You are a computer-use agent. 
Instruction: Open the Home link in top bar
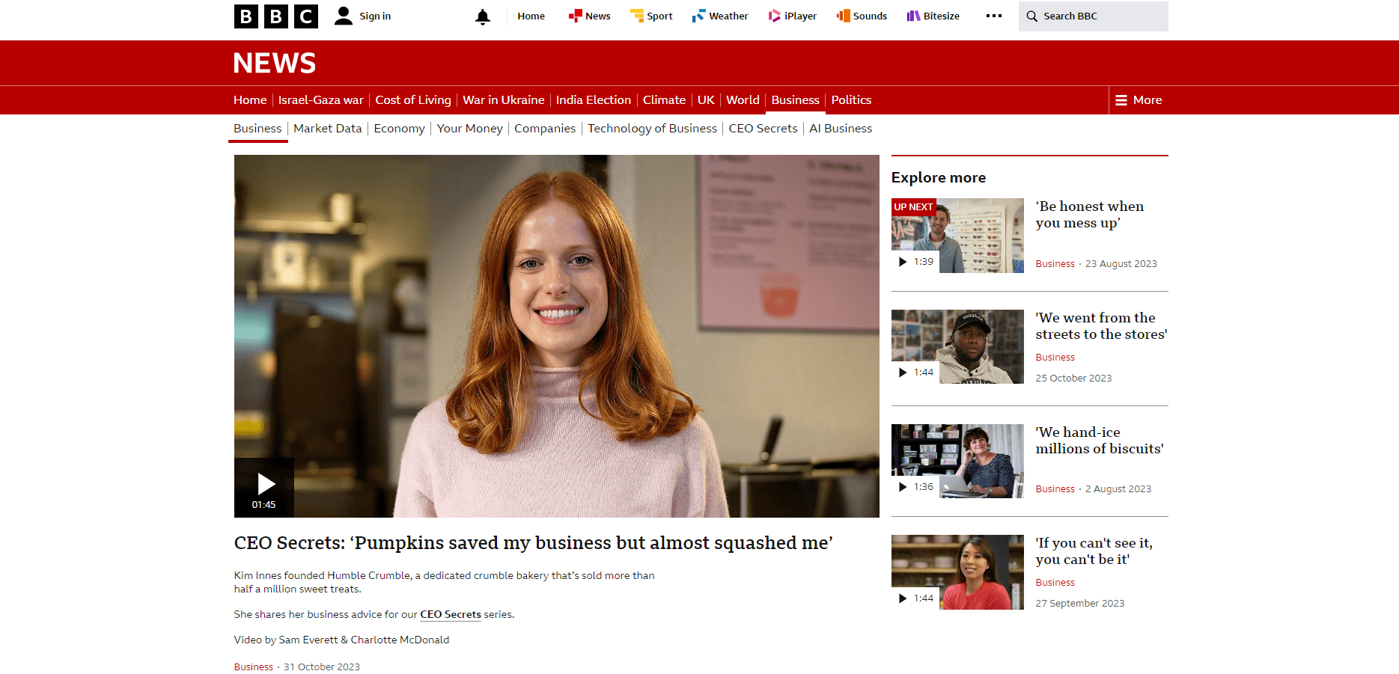click(x=531, y=16)
